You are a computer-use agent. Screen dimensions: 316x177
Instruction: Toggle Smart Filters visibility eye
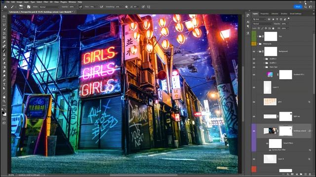tap(267, 143)
